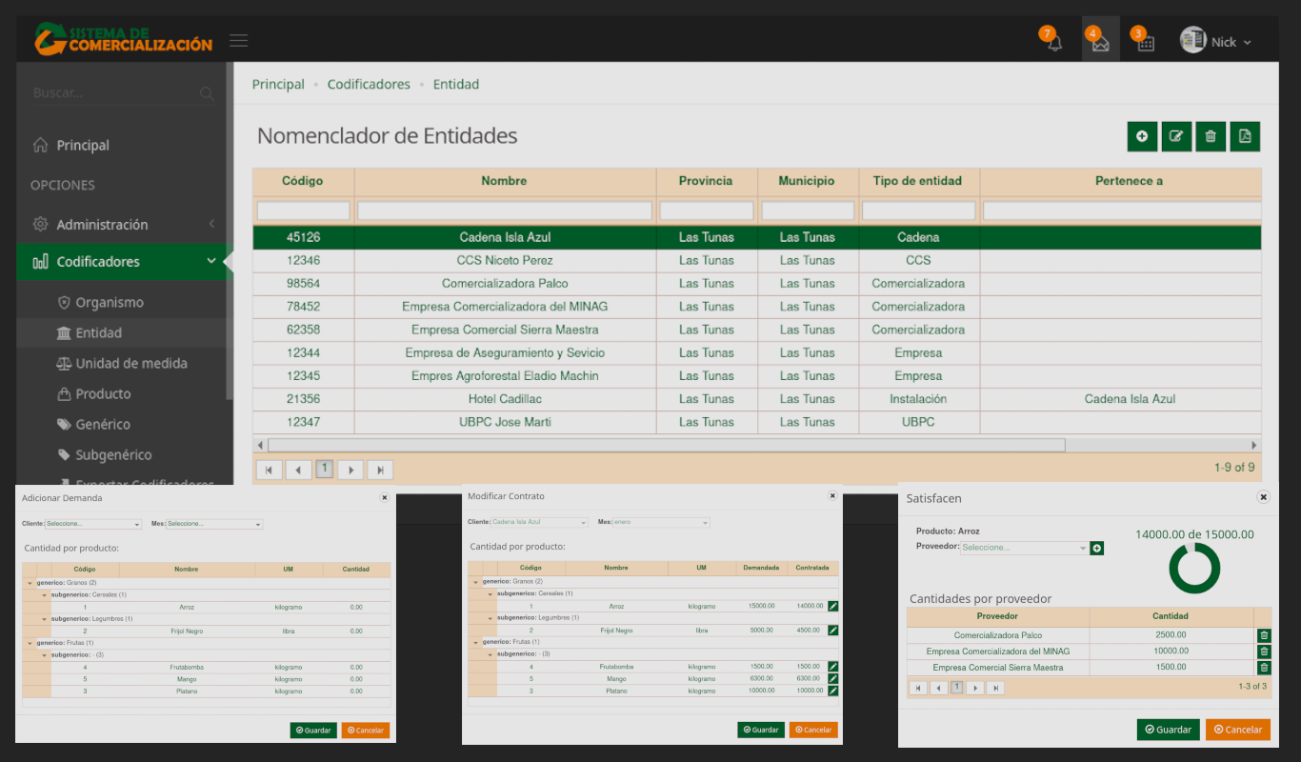Click Cancelar in the Adicionar Demanda dialog
Viewport: 1301px width, 762px height.
365,731
